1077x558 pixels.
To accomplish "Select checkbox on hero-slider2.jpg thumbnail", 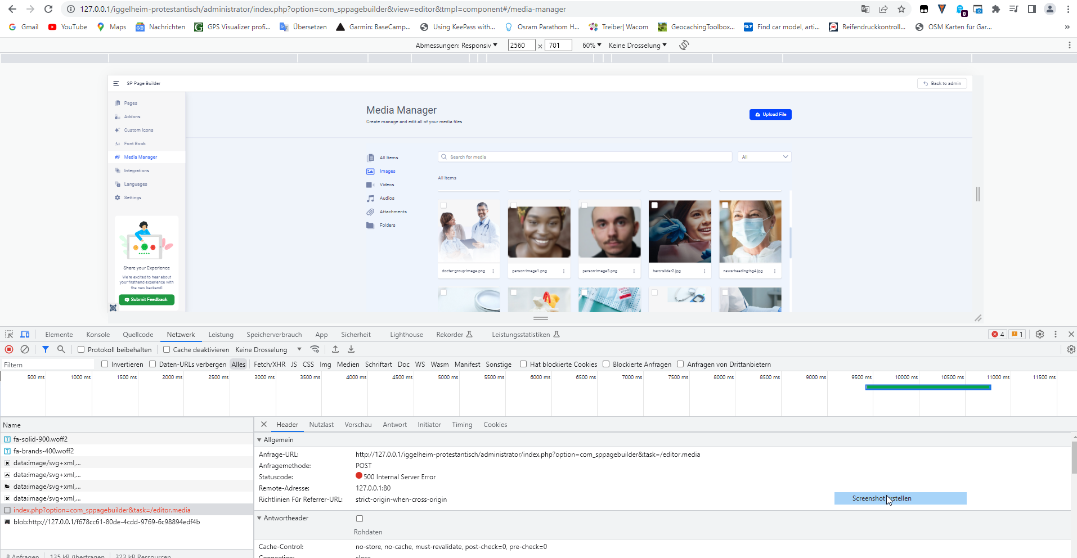I will click(x=654, y=205).
